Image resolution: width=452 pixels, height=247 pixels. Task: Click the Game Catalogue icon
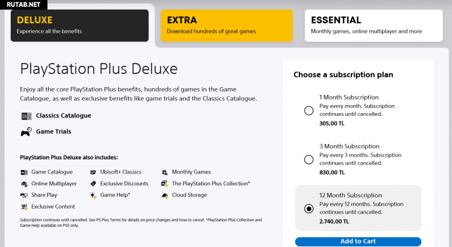24,172
